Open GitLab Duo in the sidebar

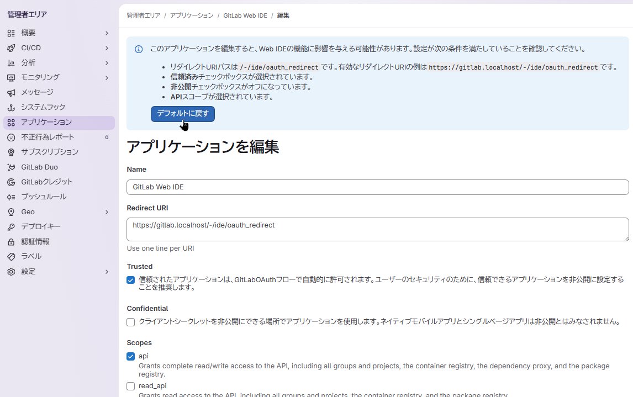(59, 167)
